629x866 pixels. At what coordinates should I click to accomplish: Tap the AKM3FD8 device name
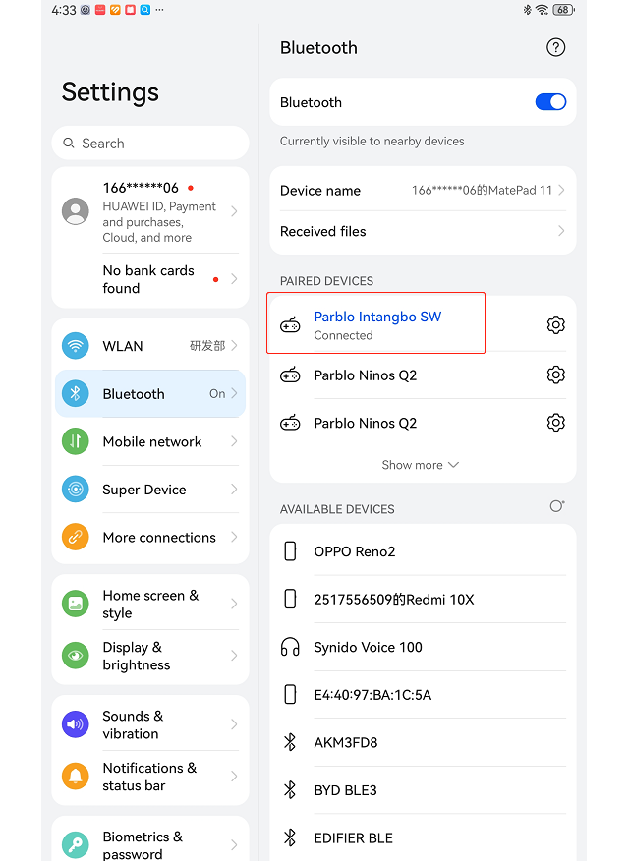coord(346,742)
